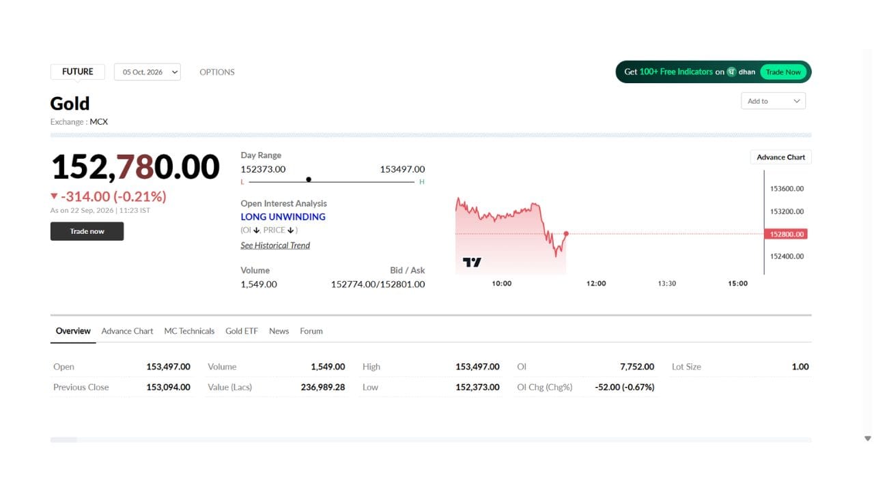Click the horizontal scrollbar thumb at the bottom
This screenshot has width=874, height=491.
click(64, 440)
